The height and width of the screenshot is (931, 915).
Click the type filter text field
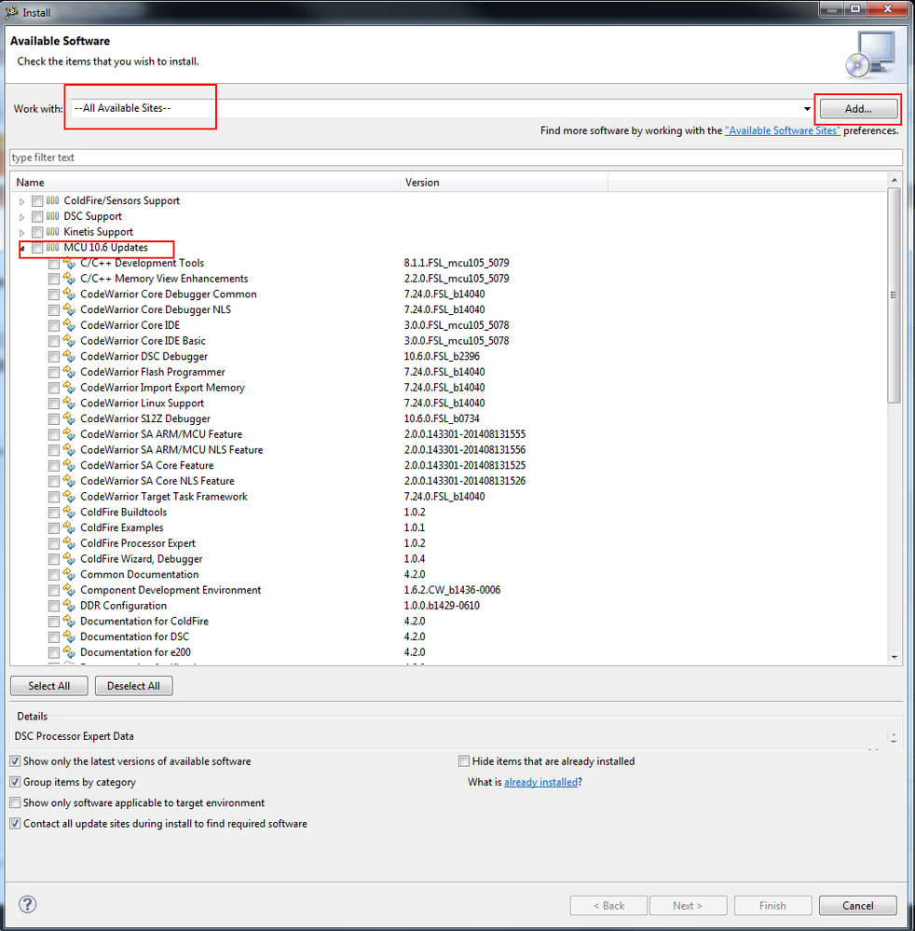[456, 157]
